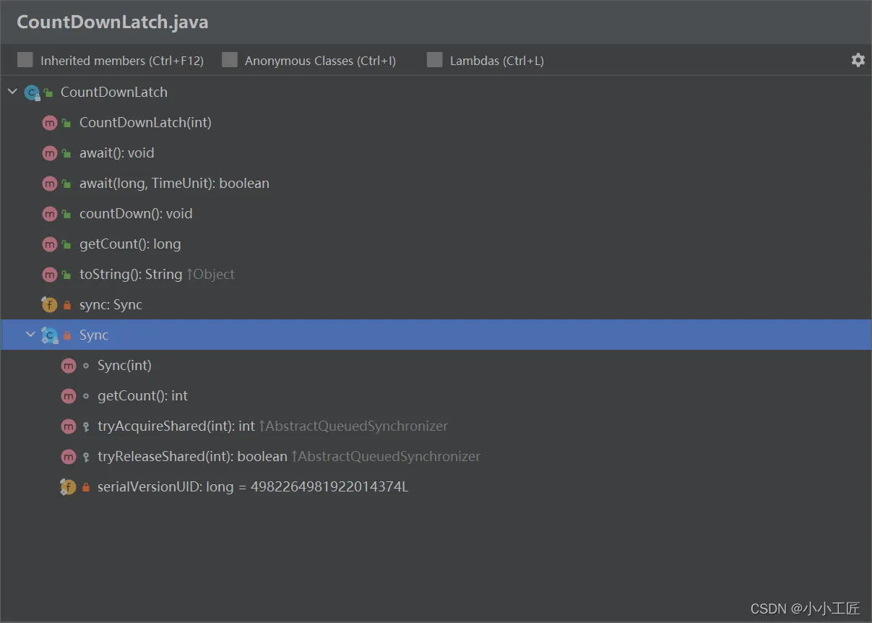The width and height of the screenshot is (872, 623).
Task: Collapse the CountDownLatch root node
Action: [12, 92]
